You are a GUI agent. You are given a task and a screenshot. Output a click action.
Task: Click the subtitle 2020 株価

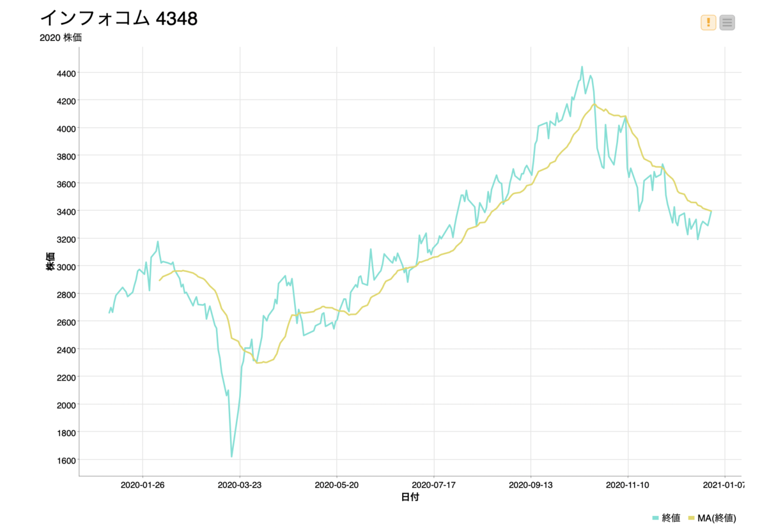[x=61, y=38]
